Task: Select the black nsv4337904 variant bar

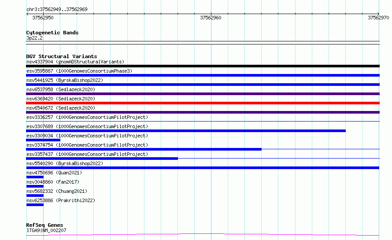Action: click(x=203, y=66)
